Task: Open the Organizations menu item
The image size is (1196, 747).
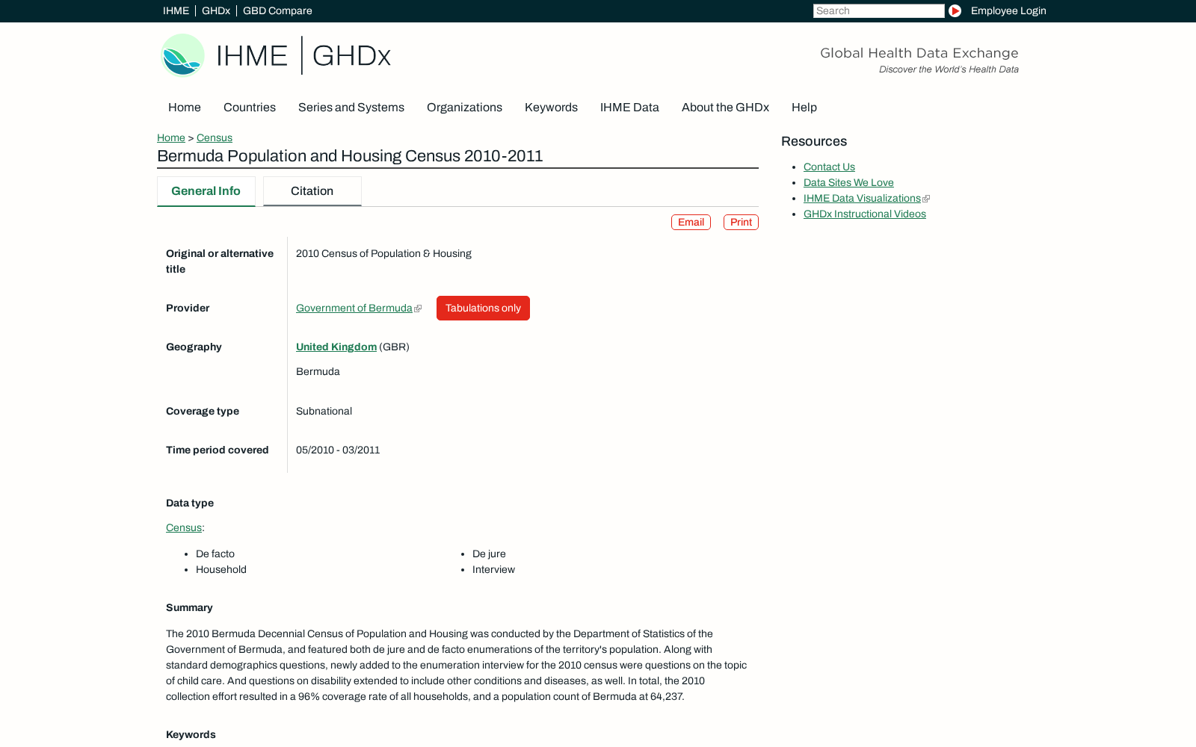Action: pos(464,108)
